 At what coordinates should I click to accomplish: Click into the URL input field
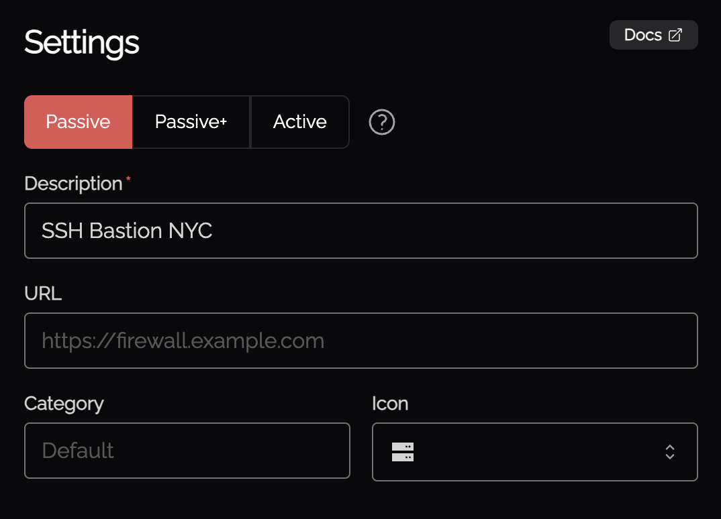360,341
